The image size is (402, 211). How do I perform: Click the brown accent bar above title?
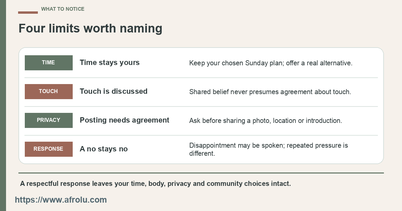[28, 12]
